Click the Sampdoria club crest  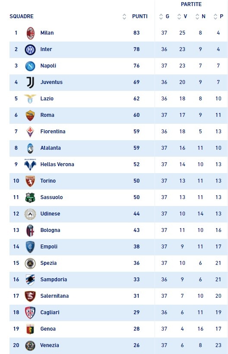(30, 280)
